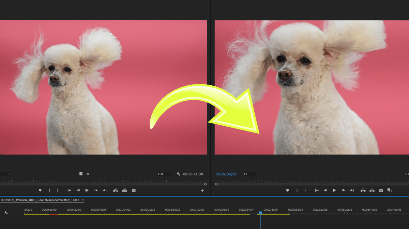Image resolution: width=409 pixels, height=229 pixels.
Task: Click the Lift icon in the Program Monitor
Action: (363, 190)
